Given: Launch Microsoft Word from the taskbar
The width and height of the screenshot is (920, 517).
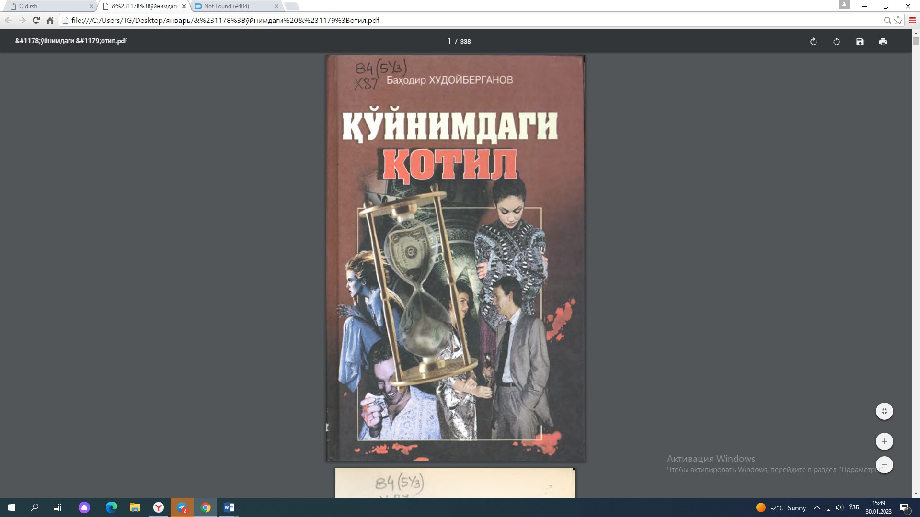Looking at the screenshot, I should 229,507.
